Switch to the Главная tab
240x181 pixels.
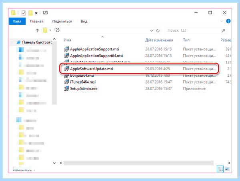36,22
